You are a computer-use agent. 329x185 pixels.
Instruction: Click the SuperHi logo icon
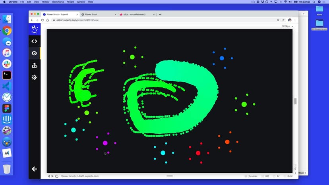34,29
